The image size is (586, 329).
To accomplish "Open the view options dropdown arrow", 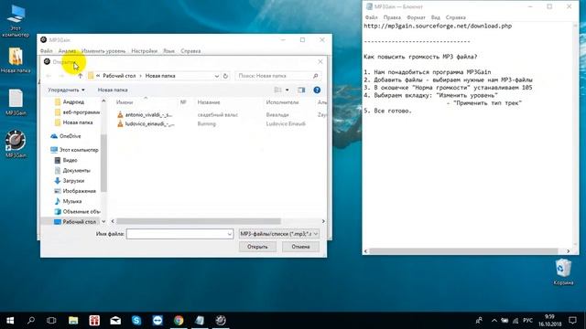I will 287,90.
